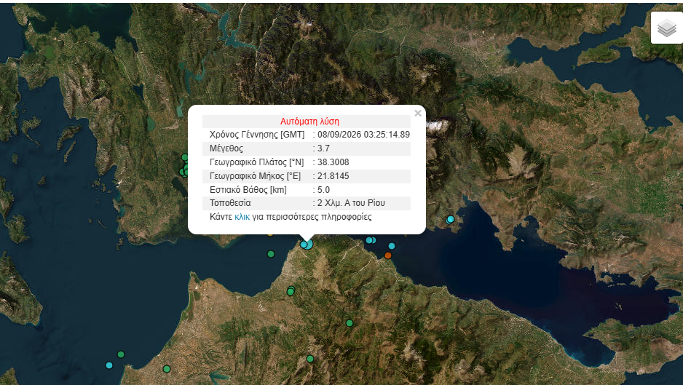The height and width of the screenshot is (385, 683).
Task: Click the 'Μέγεθος' label
Action: (x=226, y=148)
